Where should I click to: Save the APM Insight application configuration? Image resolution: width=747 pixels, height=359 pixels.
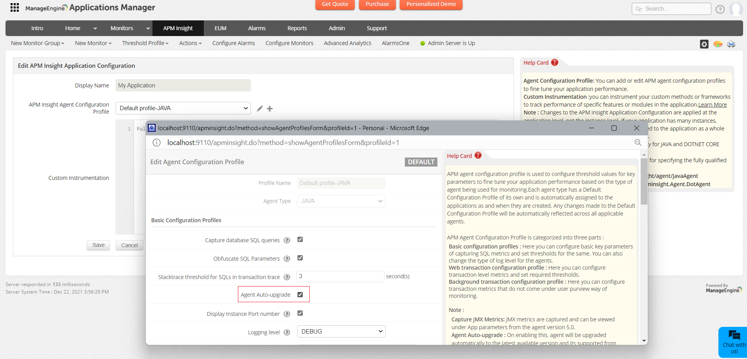tap(98, 245)
